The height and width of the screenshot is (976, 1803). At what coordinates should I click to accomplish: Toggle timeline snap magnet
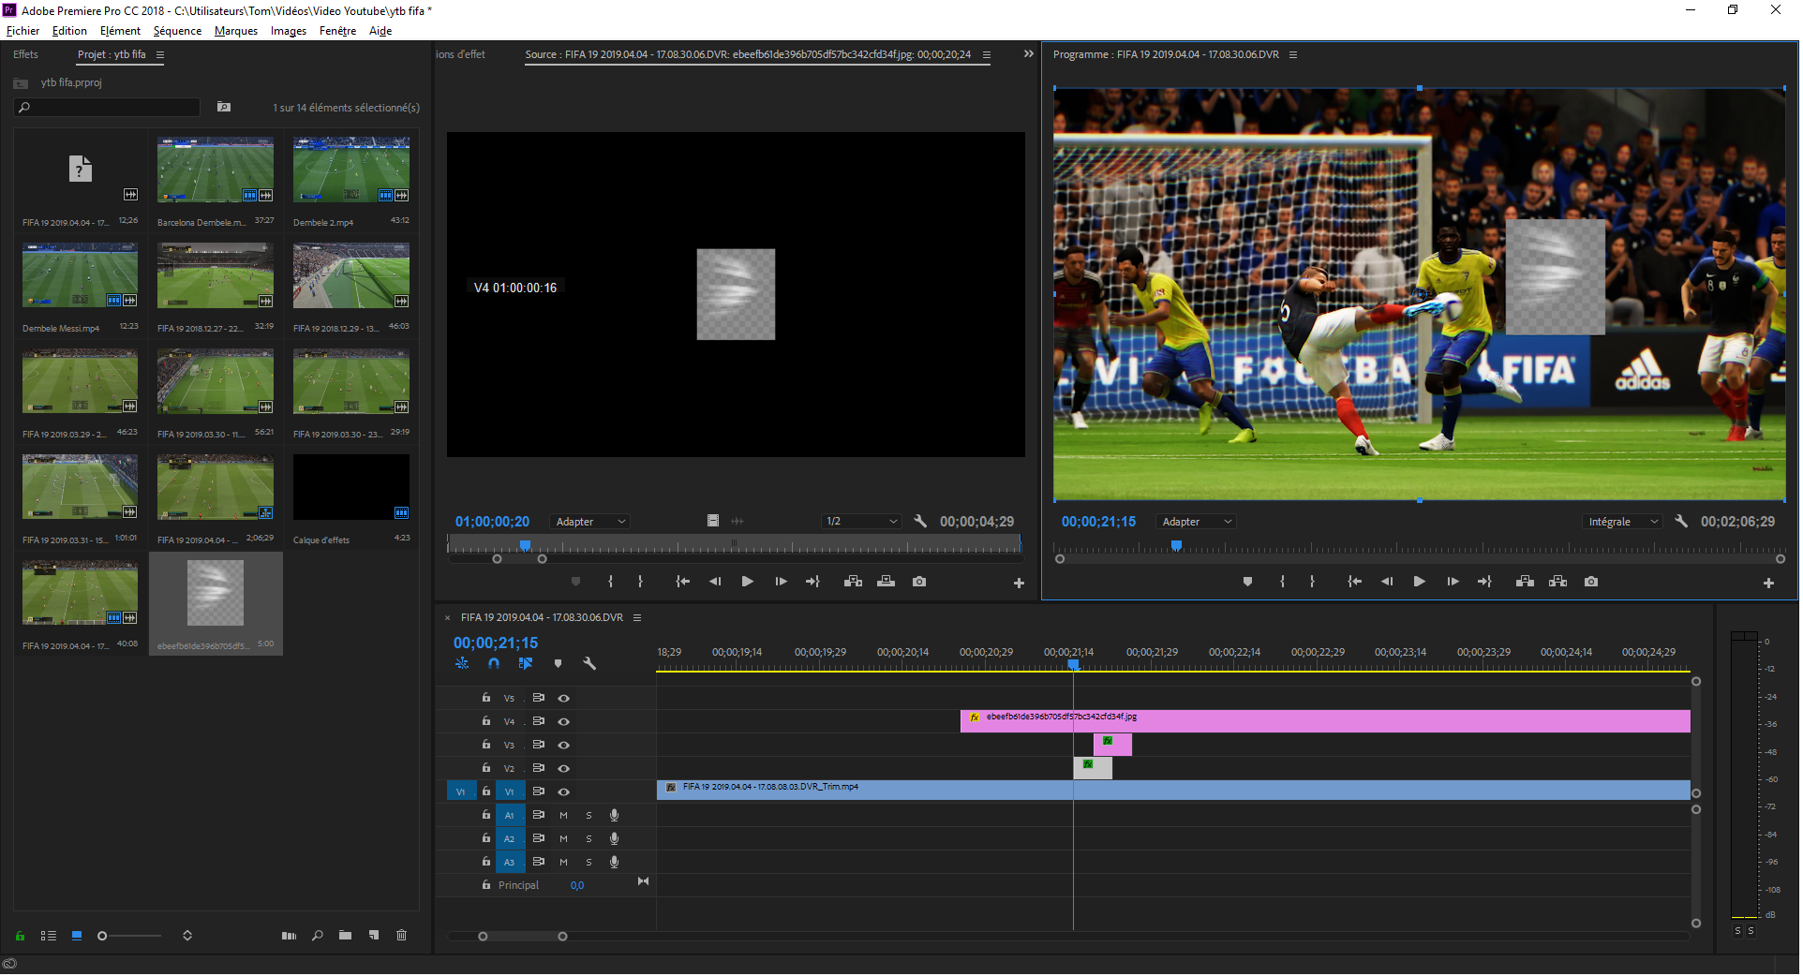494,663
